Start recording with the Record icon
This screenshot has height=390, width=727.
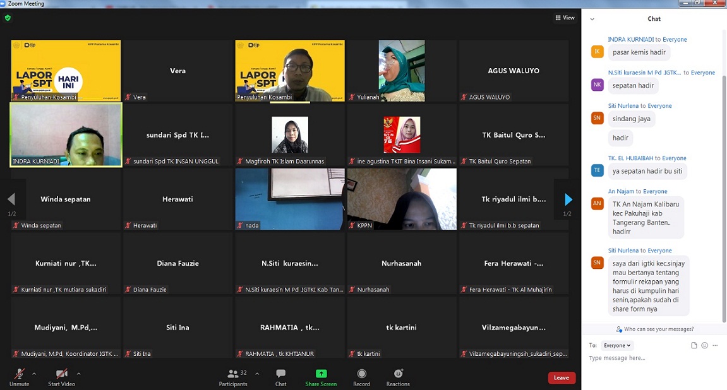[x=361, y=374]
